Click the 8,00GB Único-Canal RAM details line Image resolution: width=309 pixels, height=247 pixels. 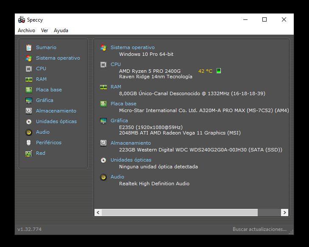pos(192,93)
